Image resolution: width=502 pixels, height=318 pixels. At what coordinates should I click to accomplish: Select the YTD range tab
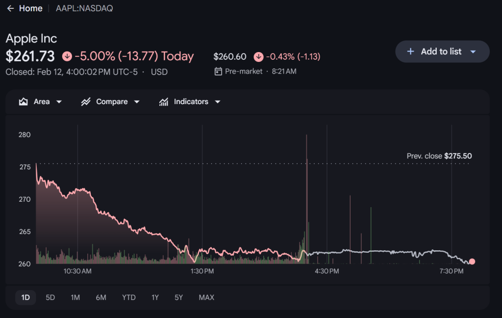click(x=129, y=297)
